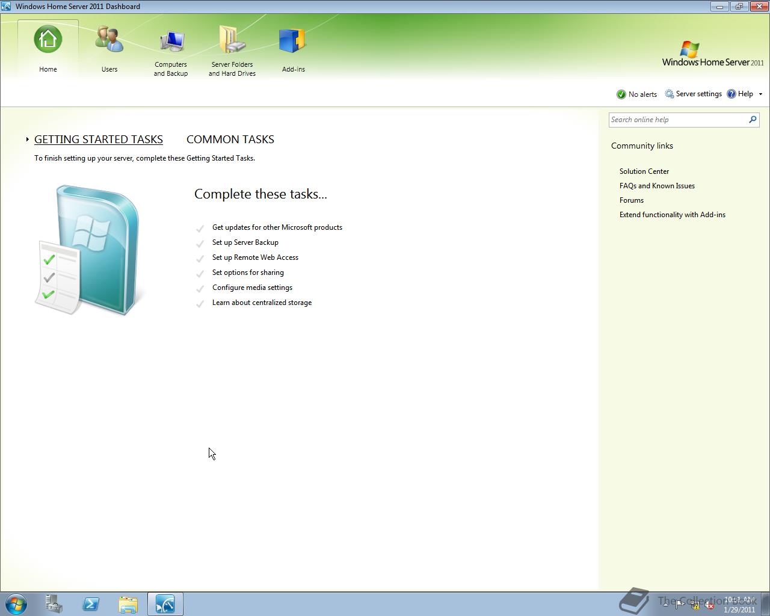The height and width of the screenshot is (616, 770).
Task: Expand the Help dropdown arrow
Action: click(760, 94)
